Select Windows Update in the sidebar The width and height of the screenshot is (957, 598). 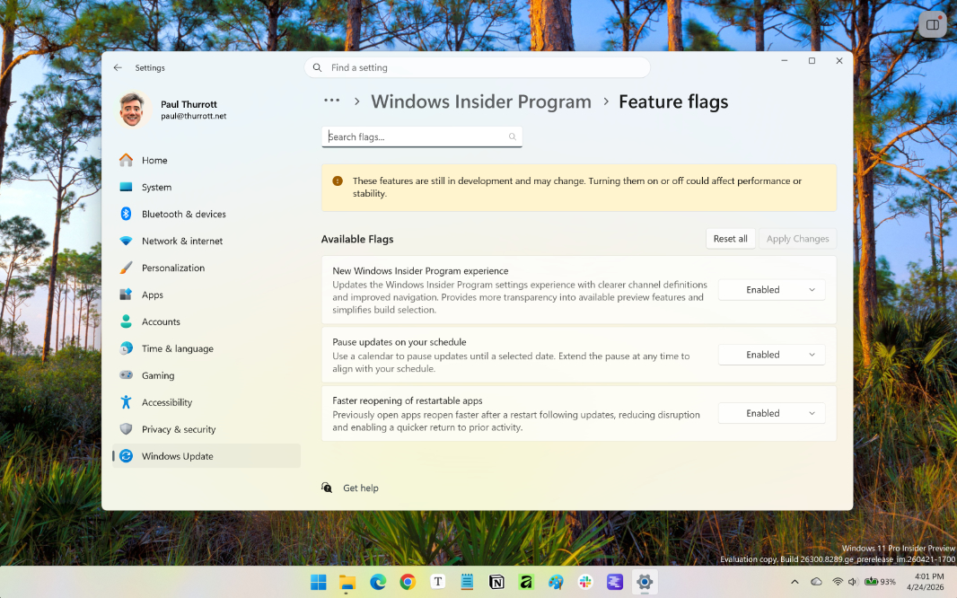[x=179, y=456]
